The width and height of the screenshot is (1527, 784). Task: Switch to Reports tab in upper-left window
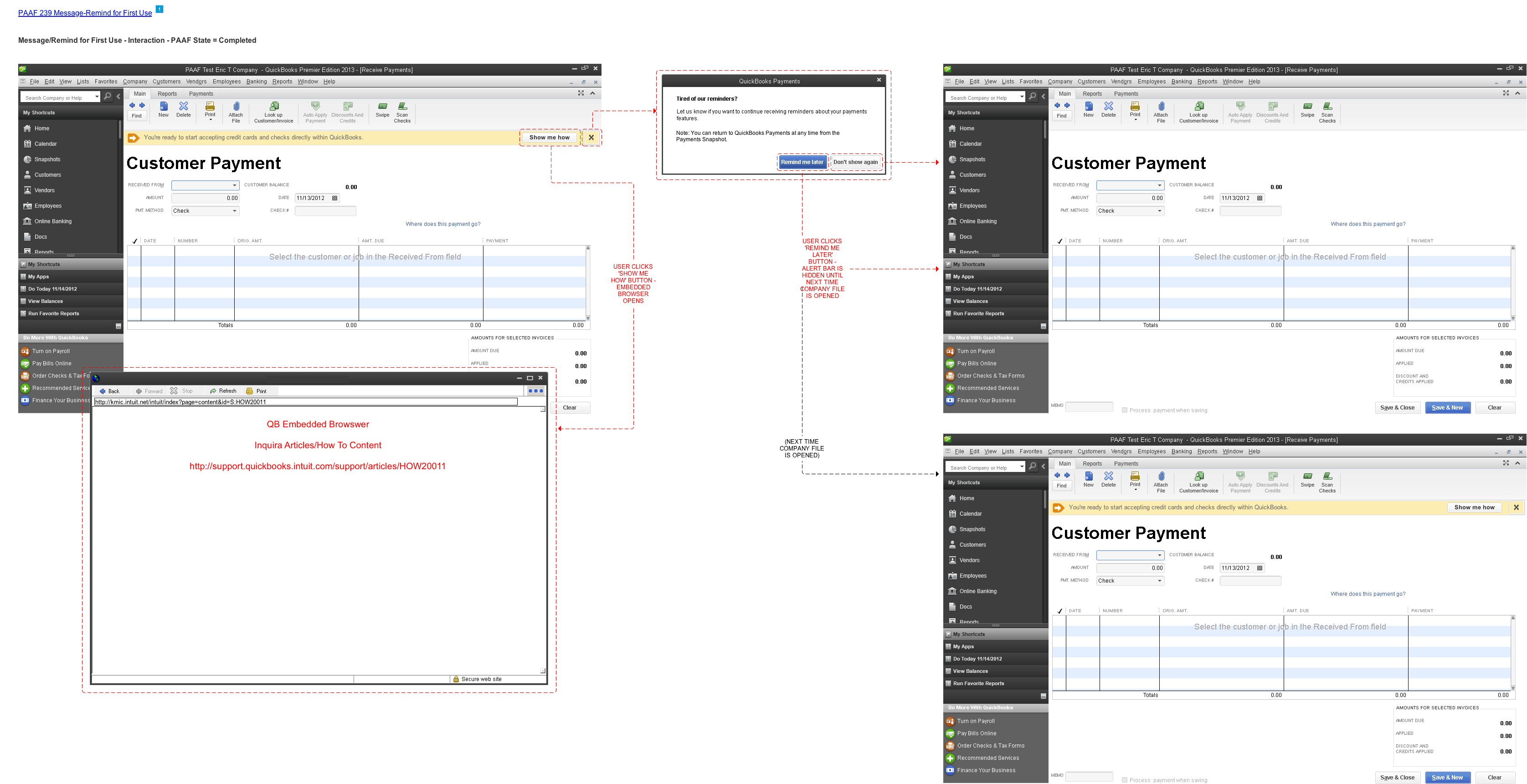click(167, 94)
